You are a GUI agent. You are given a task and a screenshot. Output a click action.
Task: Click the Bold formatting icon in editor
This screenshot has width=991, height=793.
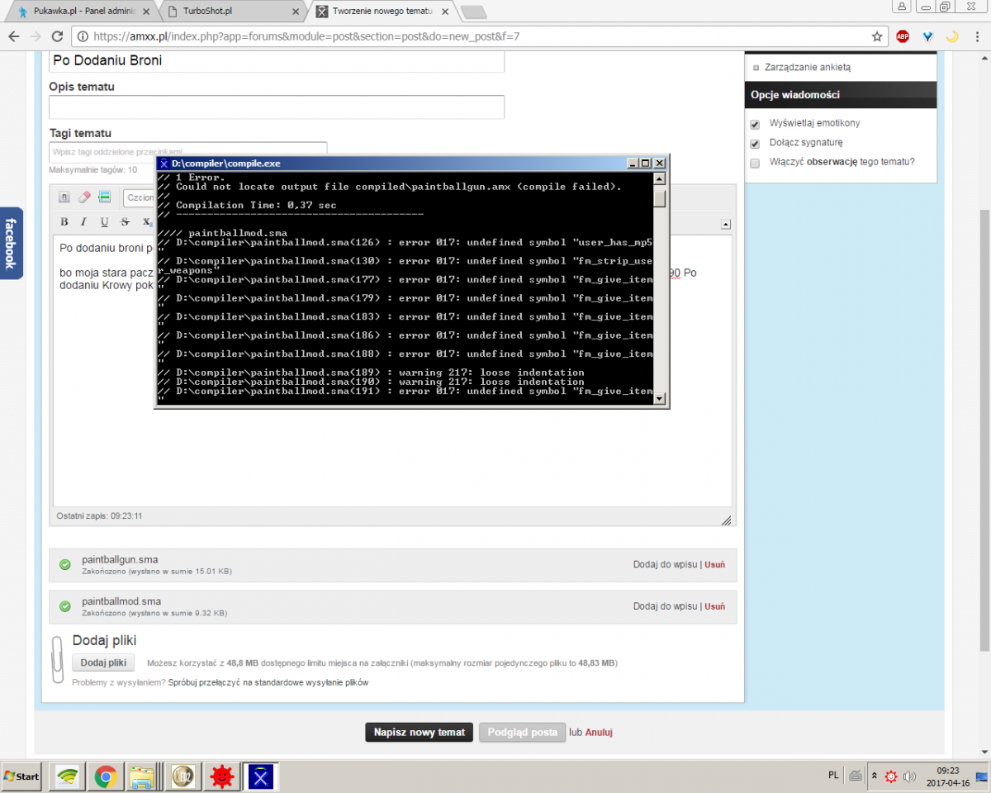coord(64,221)
